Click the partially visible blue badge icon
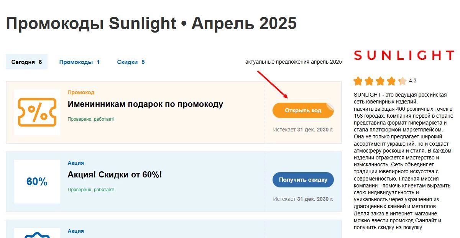The height and width of the screenshot is (238, 460). tap(37, 234)
